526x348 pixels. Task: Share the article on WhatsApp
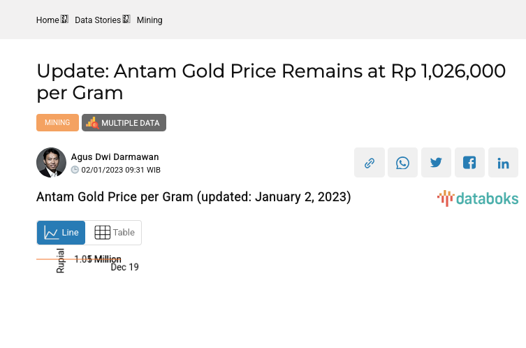pyautogui.click(x=403, y=163)
